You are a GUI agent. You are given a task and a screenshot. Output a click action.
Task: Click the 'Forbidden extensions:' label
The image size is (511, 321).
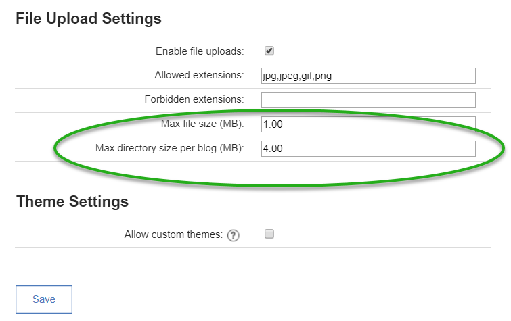coord(194,99)
